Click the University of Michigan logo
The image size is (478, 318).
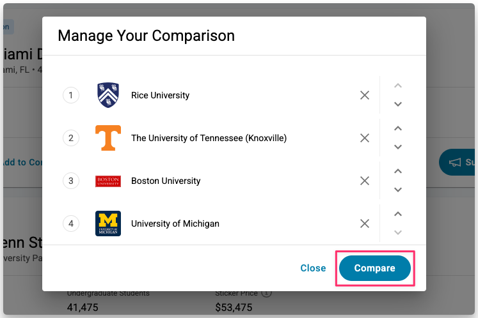[x=108, y=223]
